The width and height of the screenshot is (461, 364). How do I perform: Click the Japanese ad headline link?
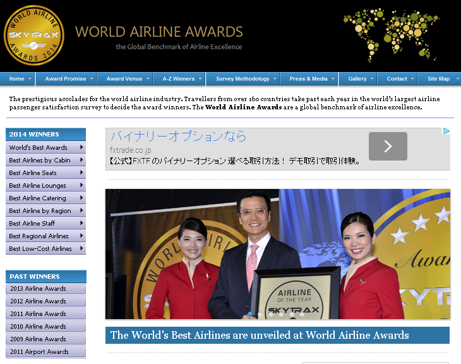pos(179,136)
